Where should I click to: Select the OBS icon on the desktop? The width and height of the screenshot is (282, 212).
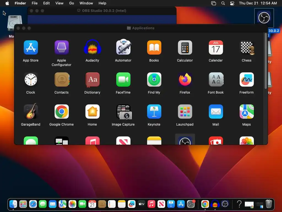(264, 18)
